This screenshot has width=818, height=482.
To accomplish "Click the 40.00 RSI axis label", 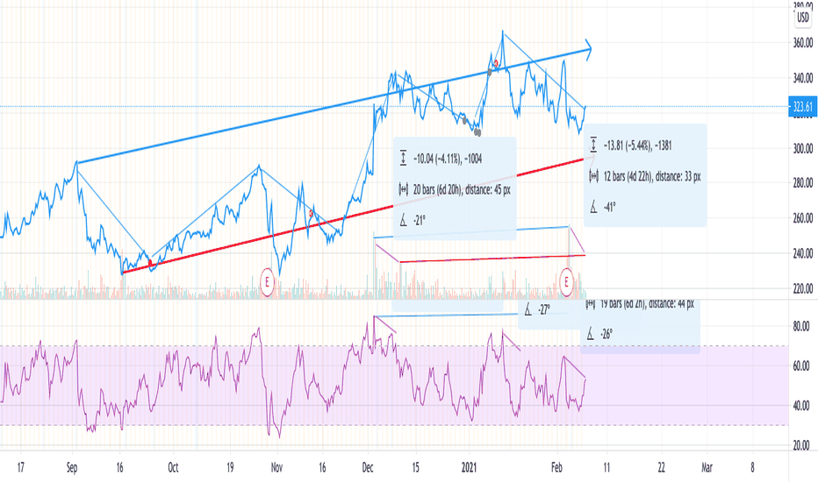I will click(801, 406).
